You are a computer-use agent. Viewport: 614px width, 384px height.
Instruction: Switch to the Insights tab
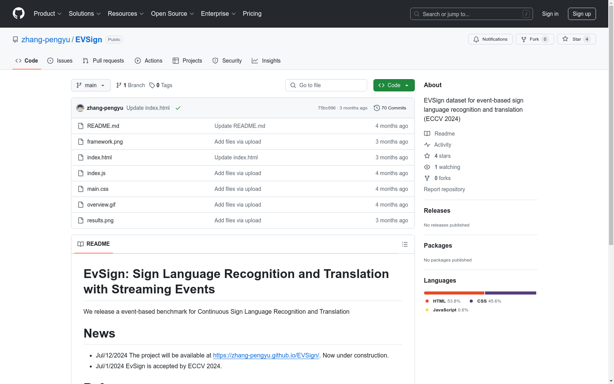click(266, 61)
